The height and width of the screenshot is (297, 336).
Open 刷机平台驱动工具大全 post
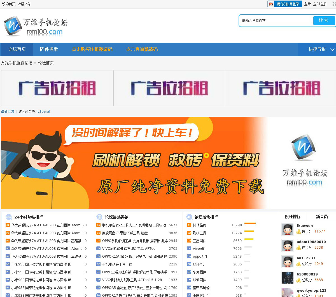134,225
